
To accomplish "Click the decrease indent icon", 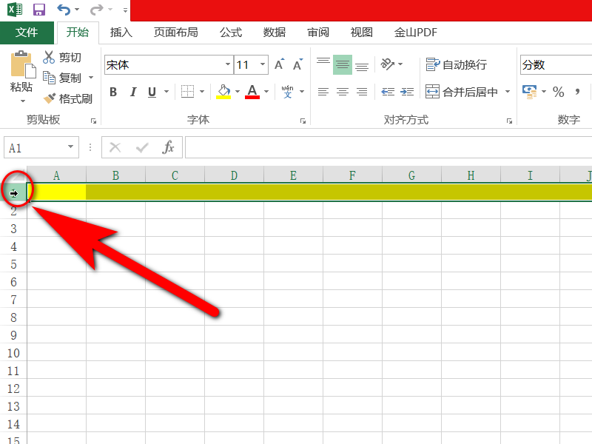I will (x=388, y=92).
